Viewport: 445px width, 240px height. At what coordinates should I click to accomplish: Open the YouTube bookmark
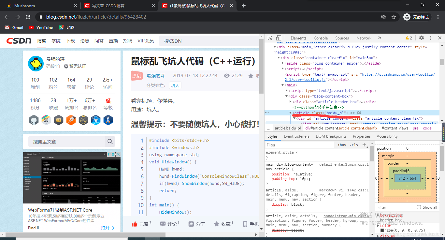41,27
